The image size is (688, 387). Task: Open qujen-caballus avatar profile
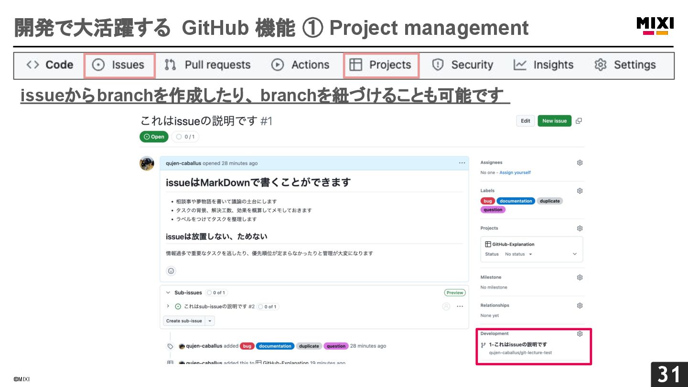tap(147, 163)
